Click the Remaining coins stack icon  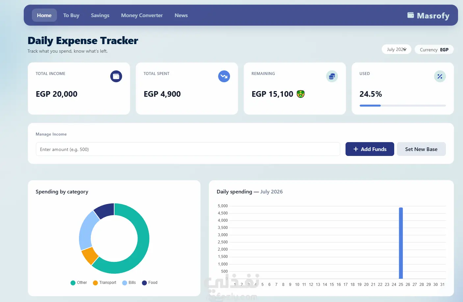pyautogui.click(x=332, y=76)
